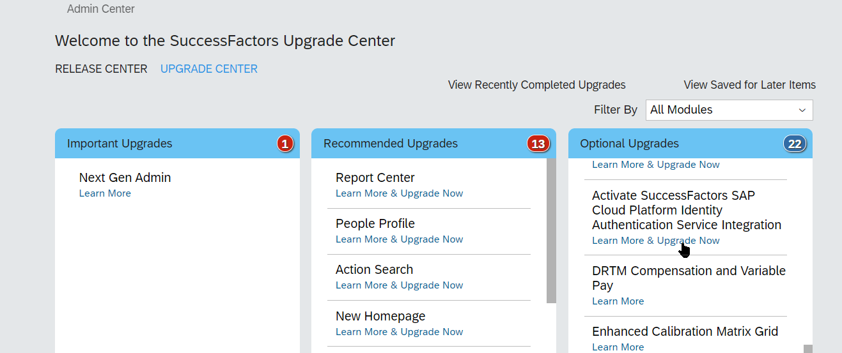Click Learn More under Next Gen Admin
The height and width of the screenshot is (353, 842).
[x=105, y=193]
